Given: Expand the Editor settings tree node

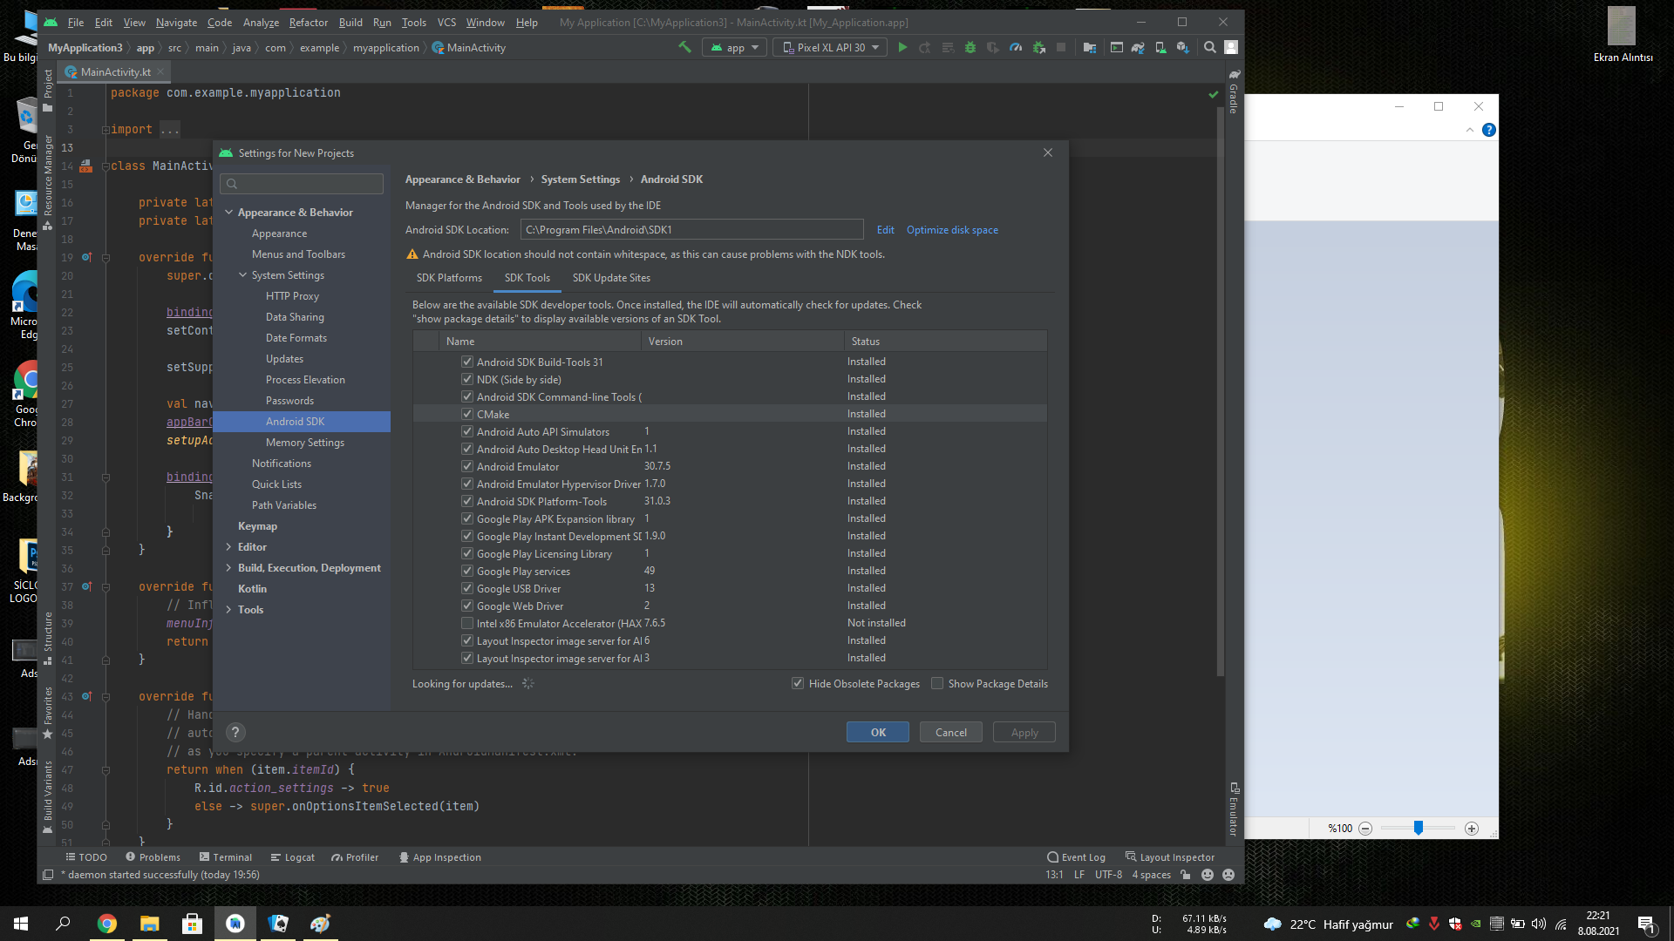Looking at the screenshot, I should point(228,547).
